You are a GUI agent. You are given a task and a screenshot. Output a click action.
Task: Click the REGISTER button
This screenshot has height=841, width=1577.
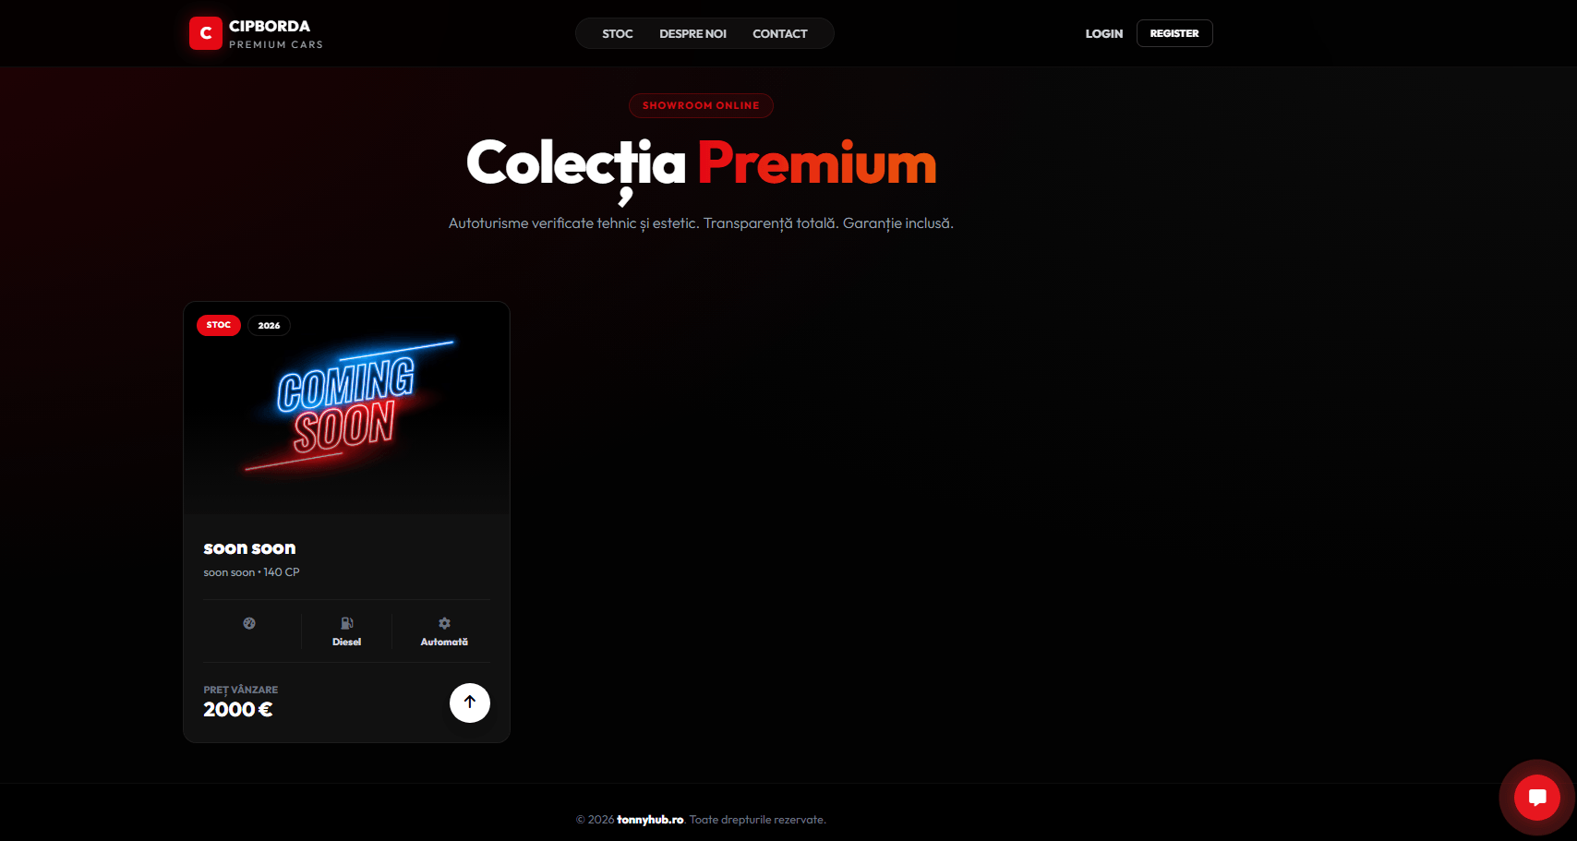coord(1174,33)
